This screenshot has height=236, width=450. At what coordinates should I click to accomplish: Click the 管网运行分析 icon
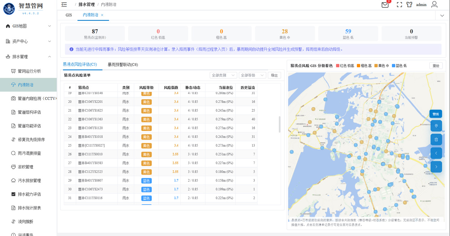14,71
